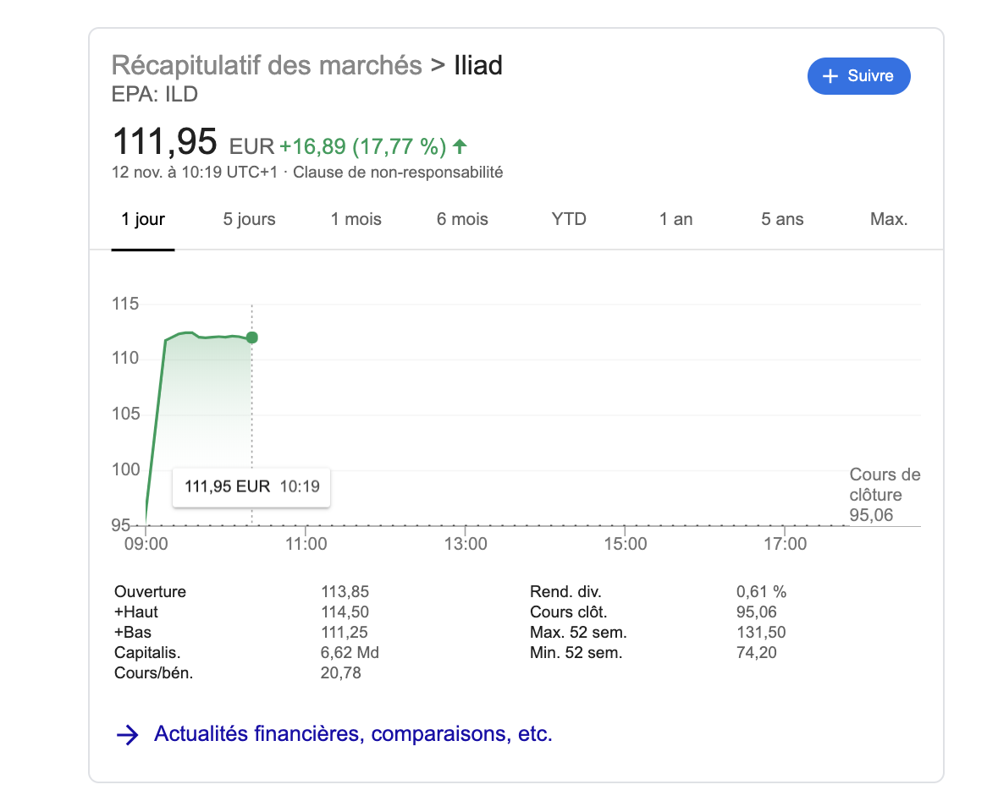Viewport: 987px width, 812px height.
Task: Click the plus icon in Suivre
Action: [x=831, y=76]
